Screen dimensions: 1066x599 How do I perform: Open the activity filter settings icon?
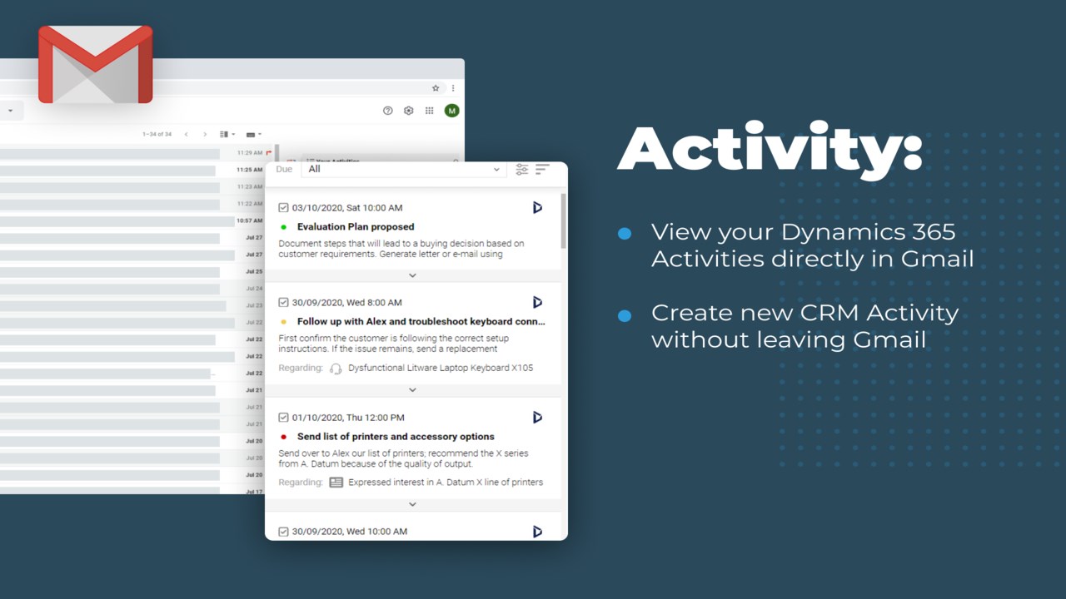[522, 169]
